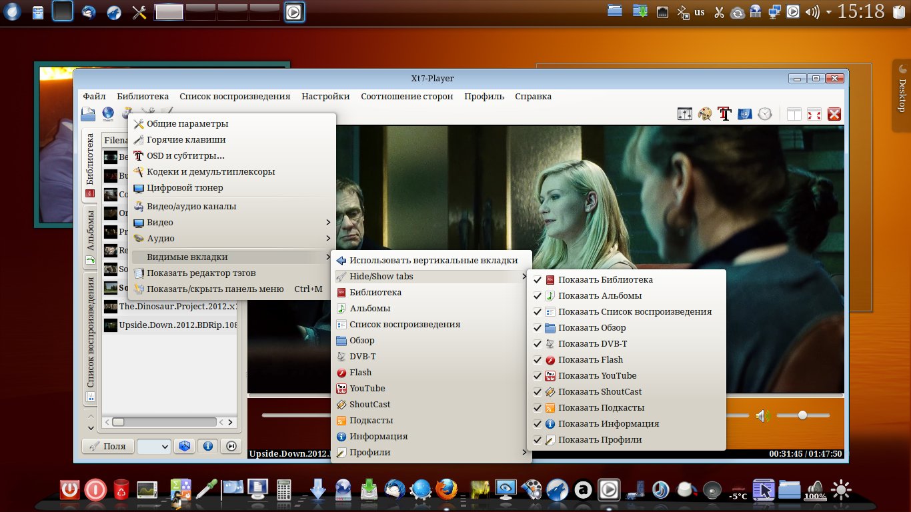This screenshot has height=512, width=911.
Task: Expand the Видео submenu
Action: point(231,223)
